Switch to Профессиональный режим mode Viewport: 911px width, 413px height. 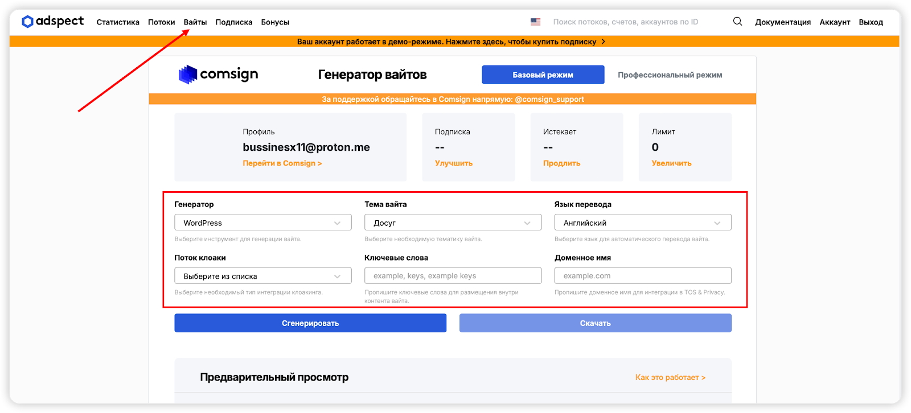[x=670, y=75]
